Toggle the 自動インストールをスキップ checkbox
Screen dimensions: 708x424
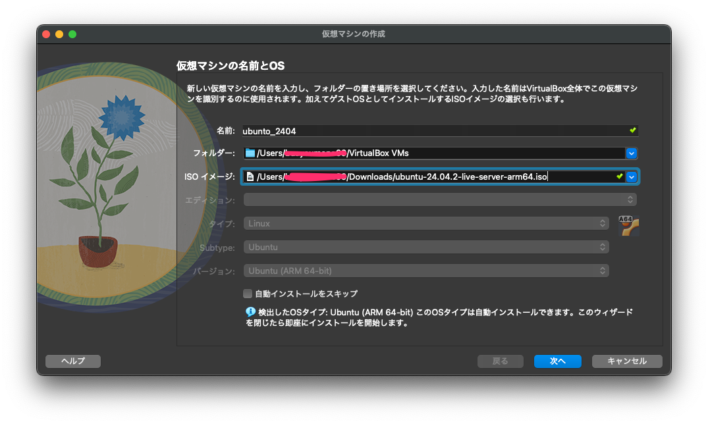pyautogui.click(x=248, y=294)
